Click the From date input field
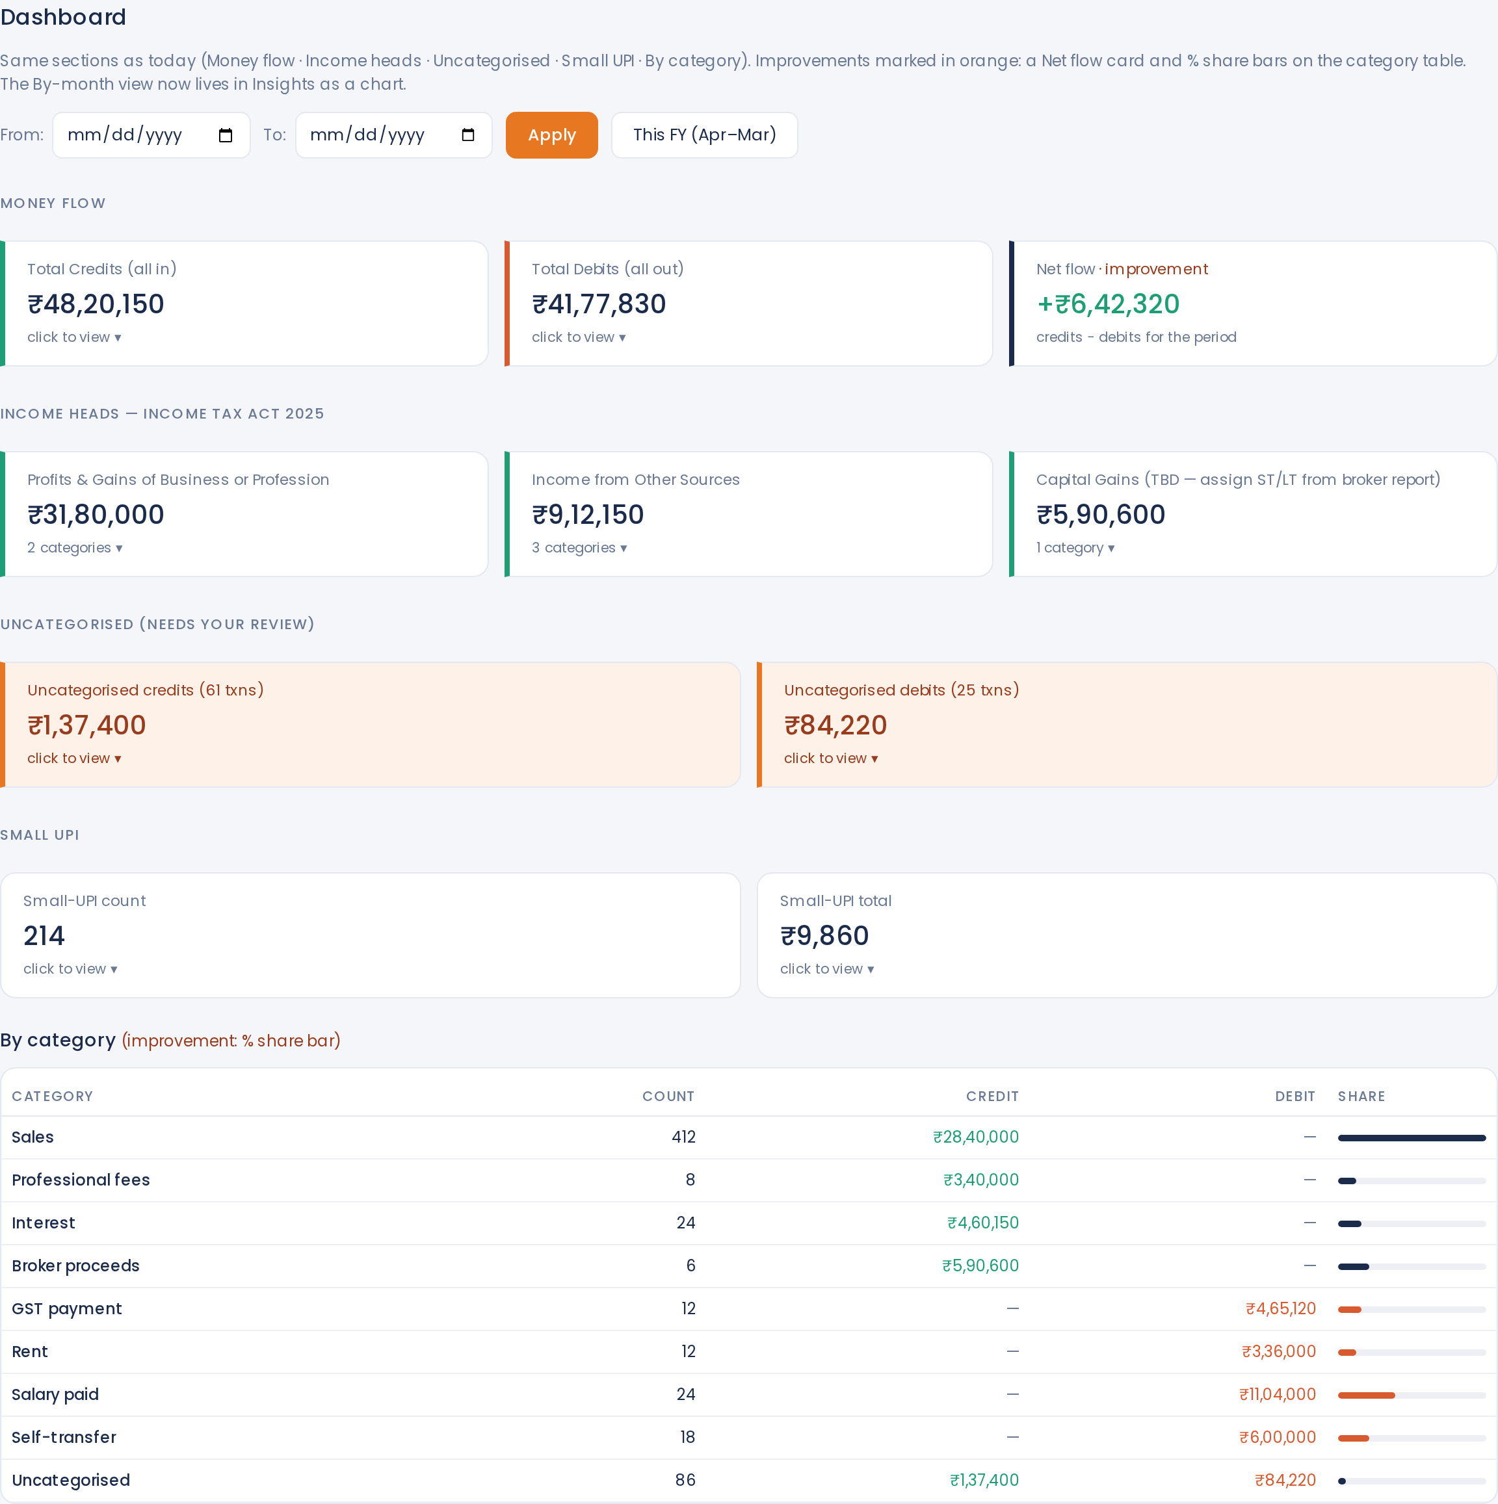This screenshot has height=1504, width=1498. (x=151, y=135)
